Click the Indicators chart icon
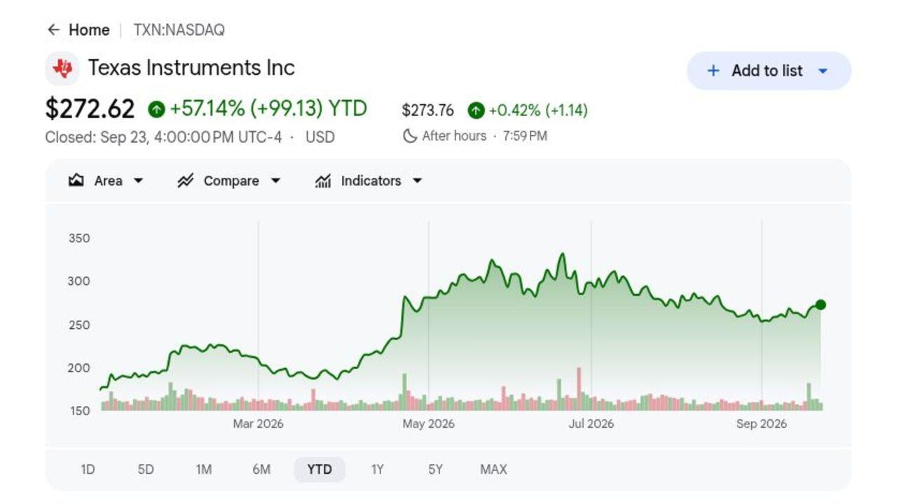The image size is (897, 504). [323, 181]
